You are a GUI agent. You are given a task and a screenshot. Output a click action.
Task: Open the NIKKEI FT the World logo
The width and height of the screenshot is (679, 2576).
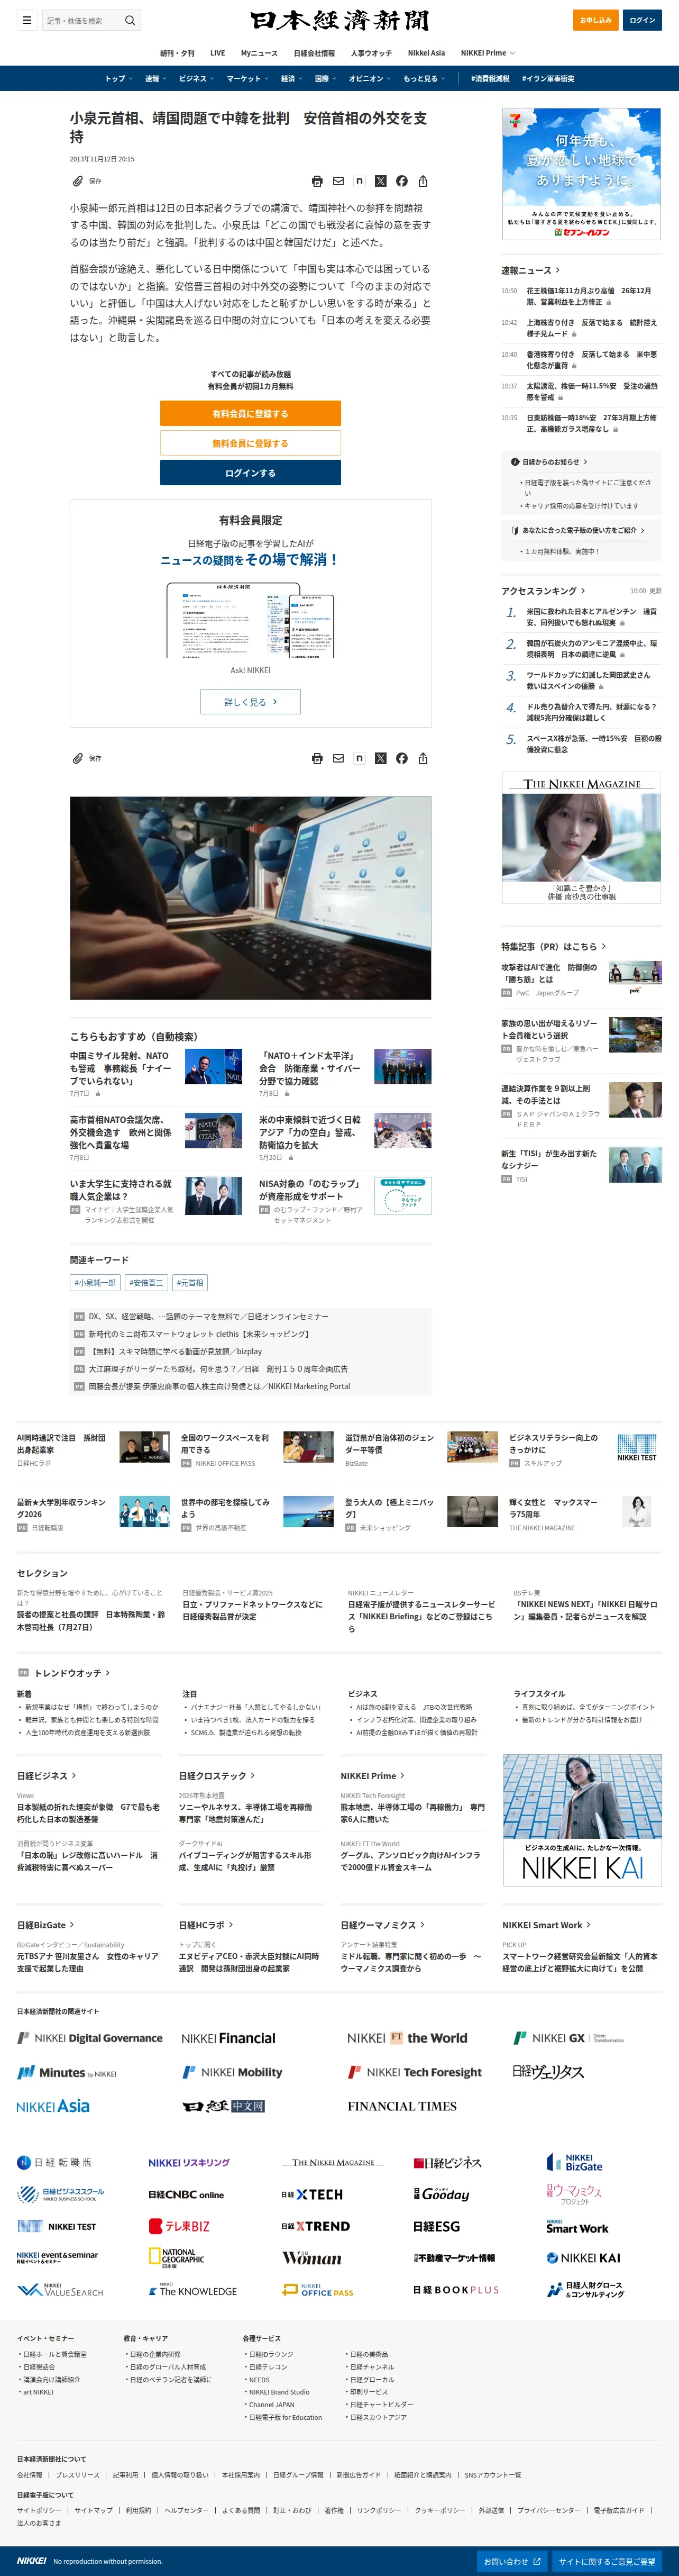[x=407, y=2038]
